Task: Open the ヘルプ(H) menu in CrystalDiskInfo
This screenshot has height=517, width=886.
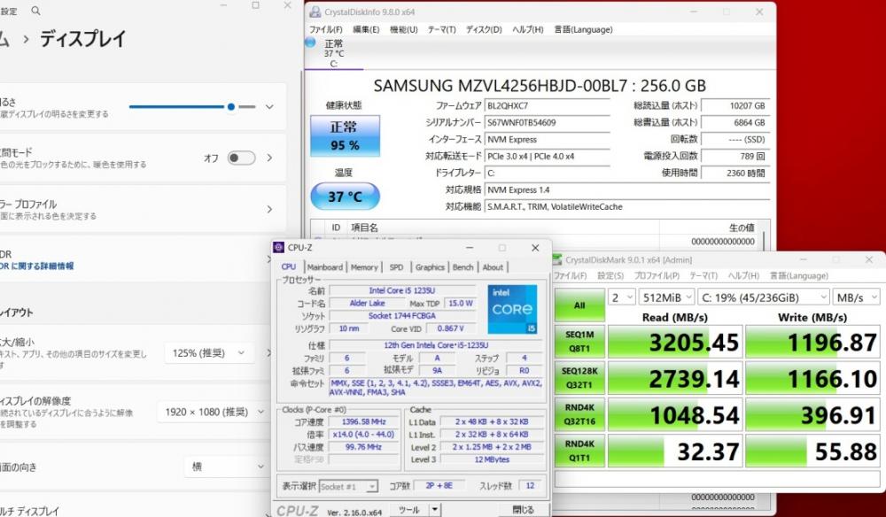Action: point(528,29)
